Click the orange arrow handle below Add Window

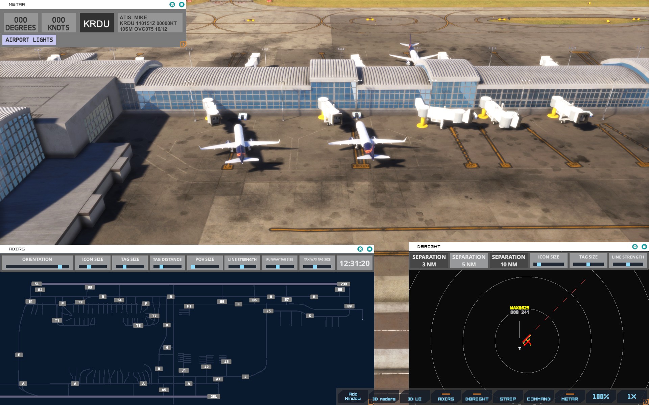tap(371, 402)
